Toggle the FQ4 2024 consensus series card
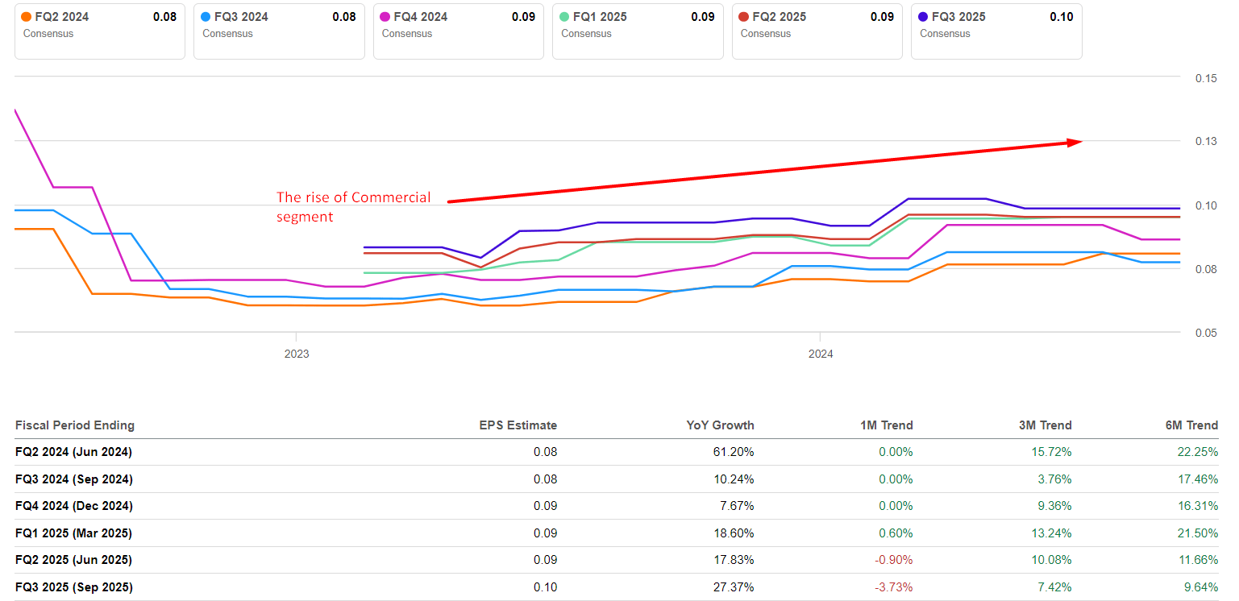 pos(458,31)
